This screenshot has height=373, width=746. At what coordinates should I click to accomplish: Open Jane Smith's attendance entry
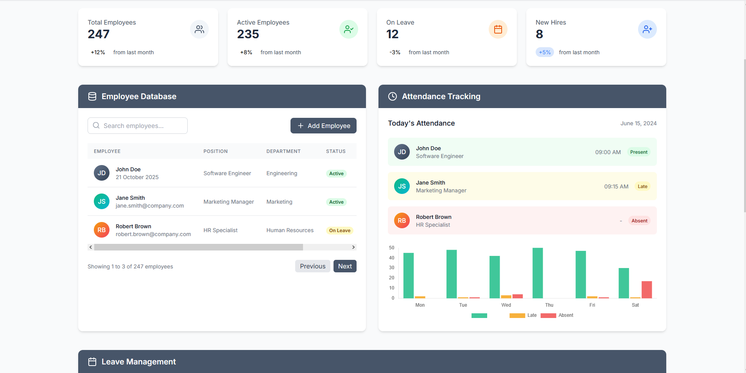click(x=522, y=186)
